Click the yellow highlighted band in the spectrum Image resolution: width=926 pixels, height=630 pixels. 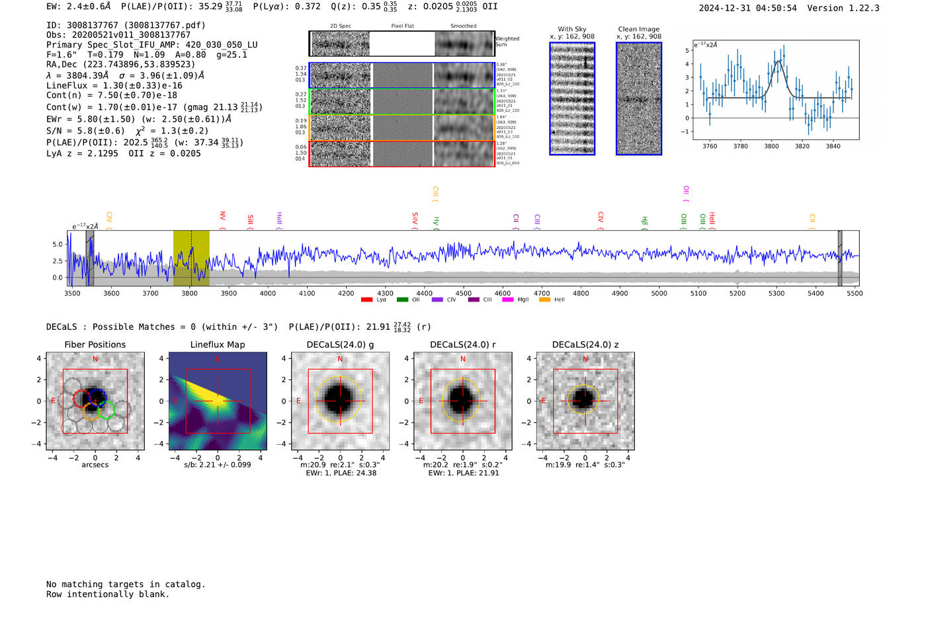191,258
